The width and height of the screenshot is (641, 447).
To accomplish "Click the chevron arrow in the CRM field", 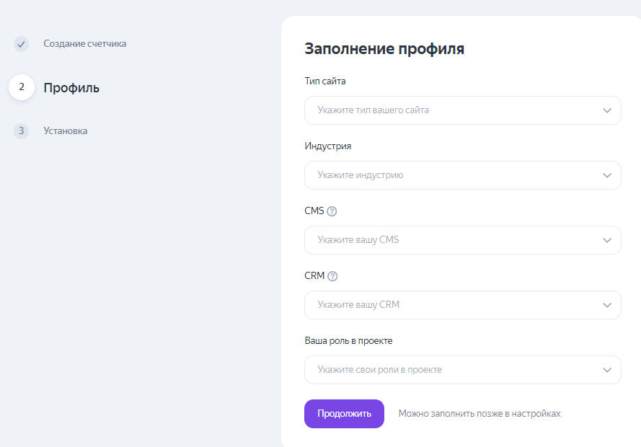I will point(607,305).
